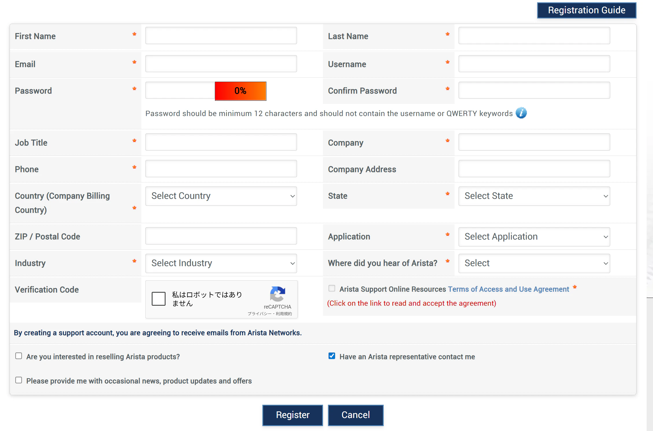Click the password info icon
This screenshot has height=431, width=653.
[521, 113]
